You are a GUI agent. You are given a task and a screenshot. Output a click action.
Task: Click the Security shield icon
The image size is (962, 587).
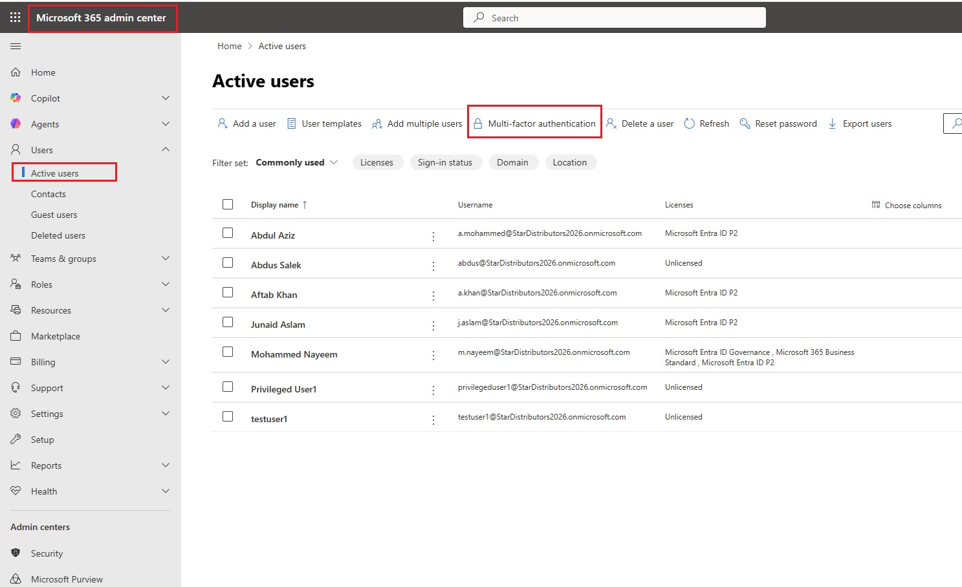16,553
